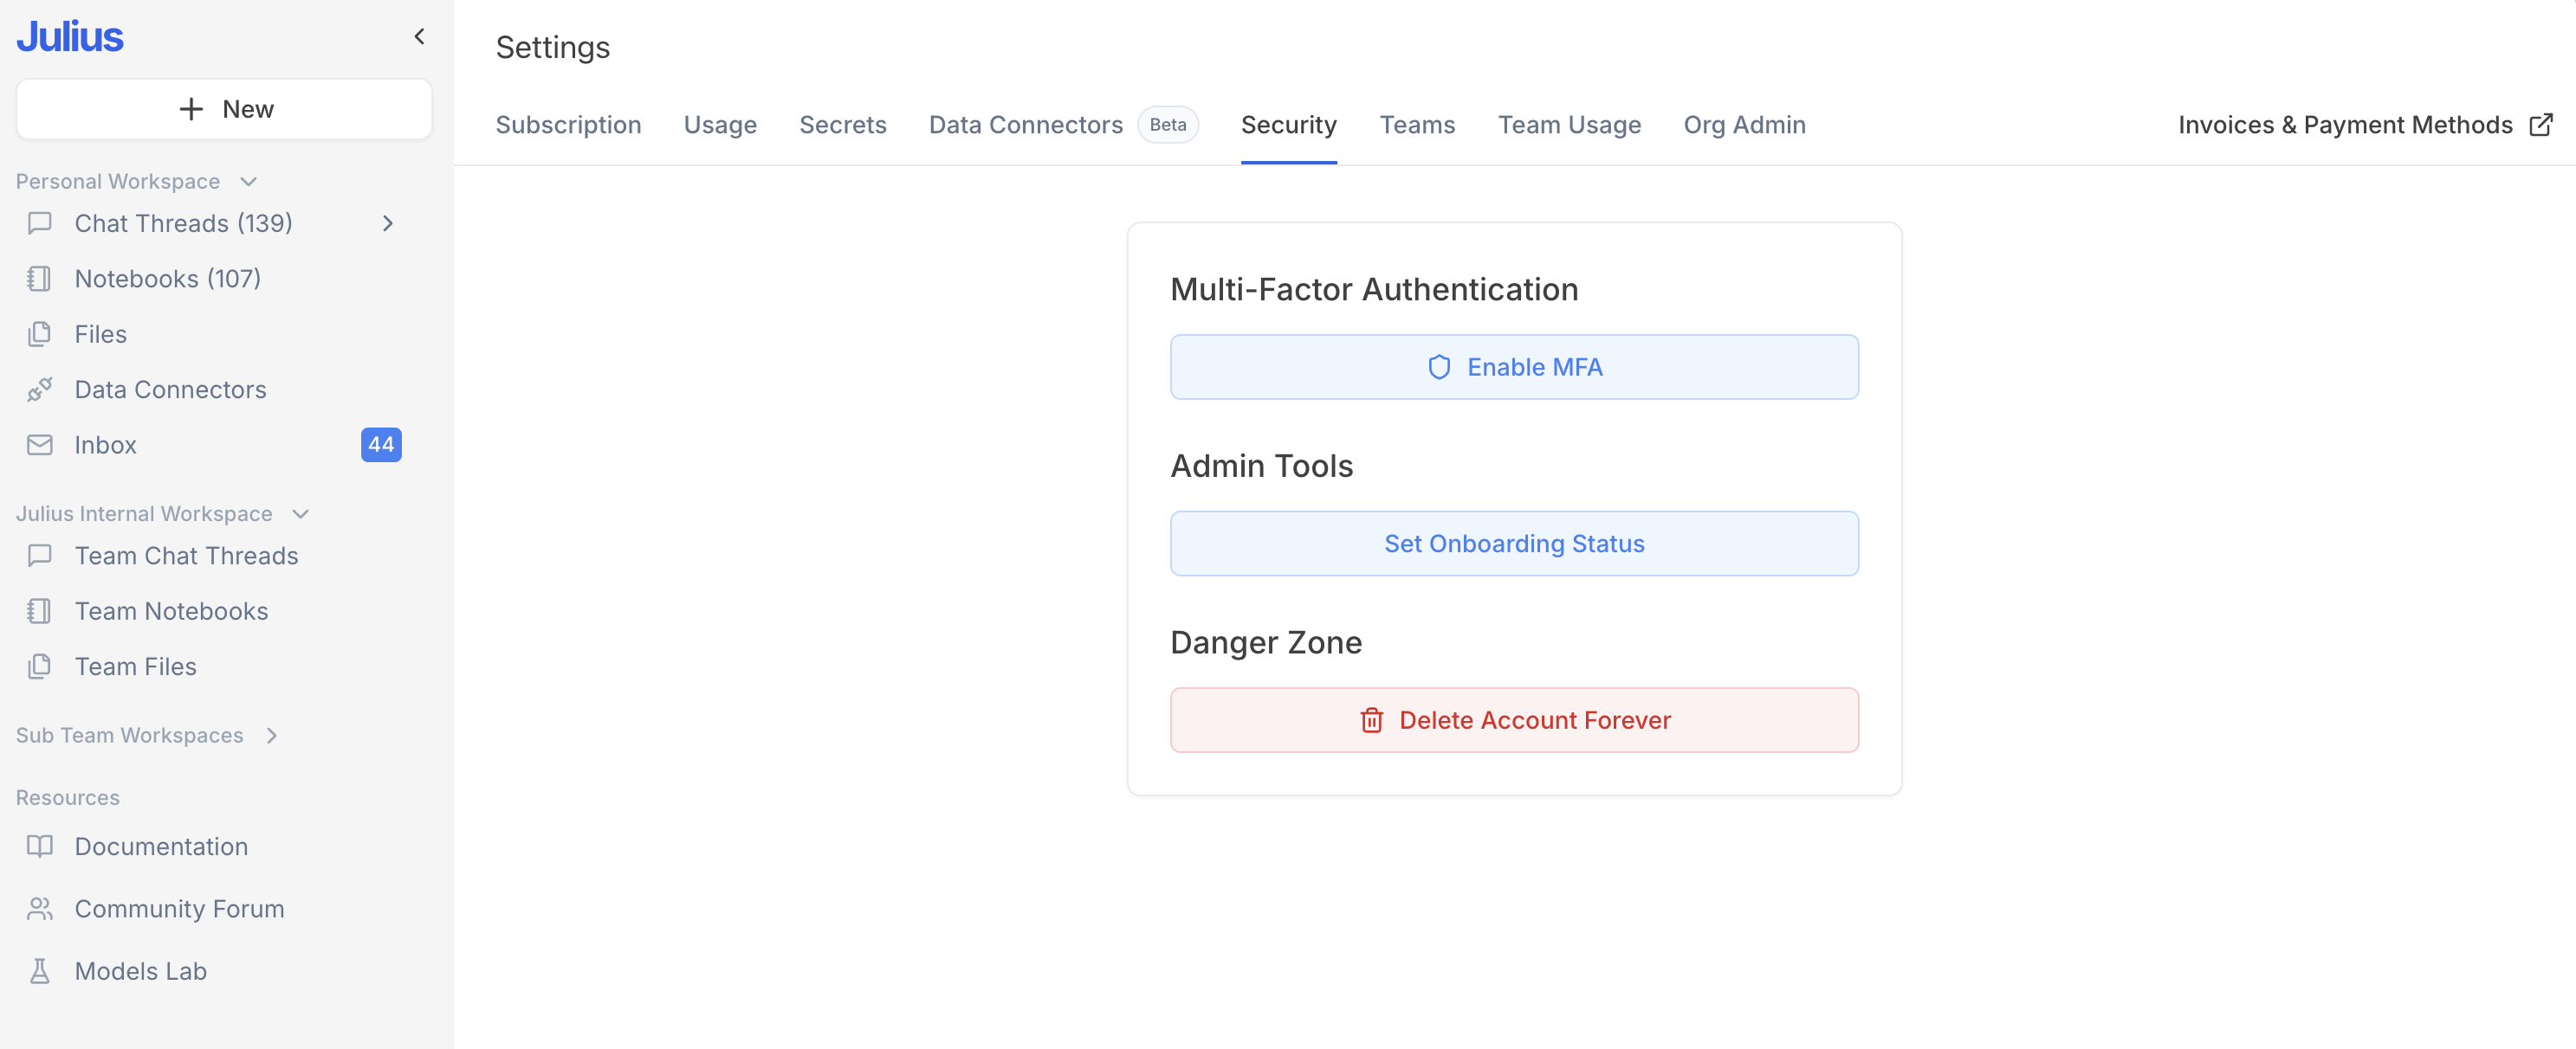
Task: Click the trash icon on Delete Account
Action: pos(1372,720)
